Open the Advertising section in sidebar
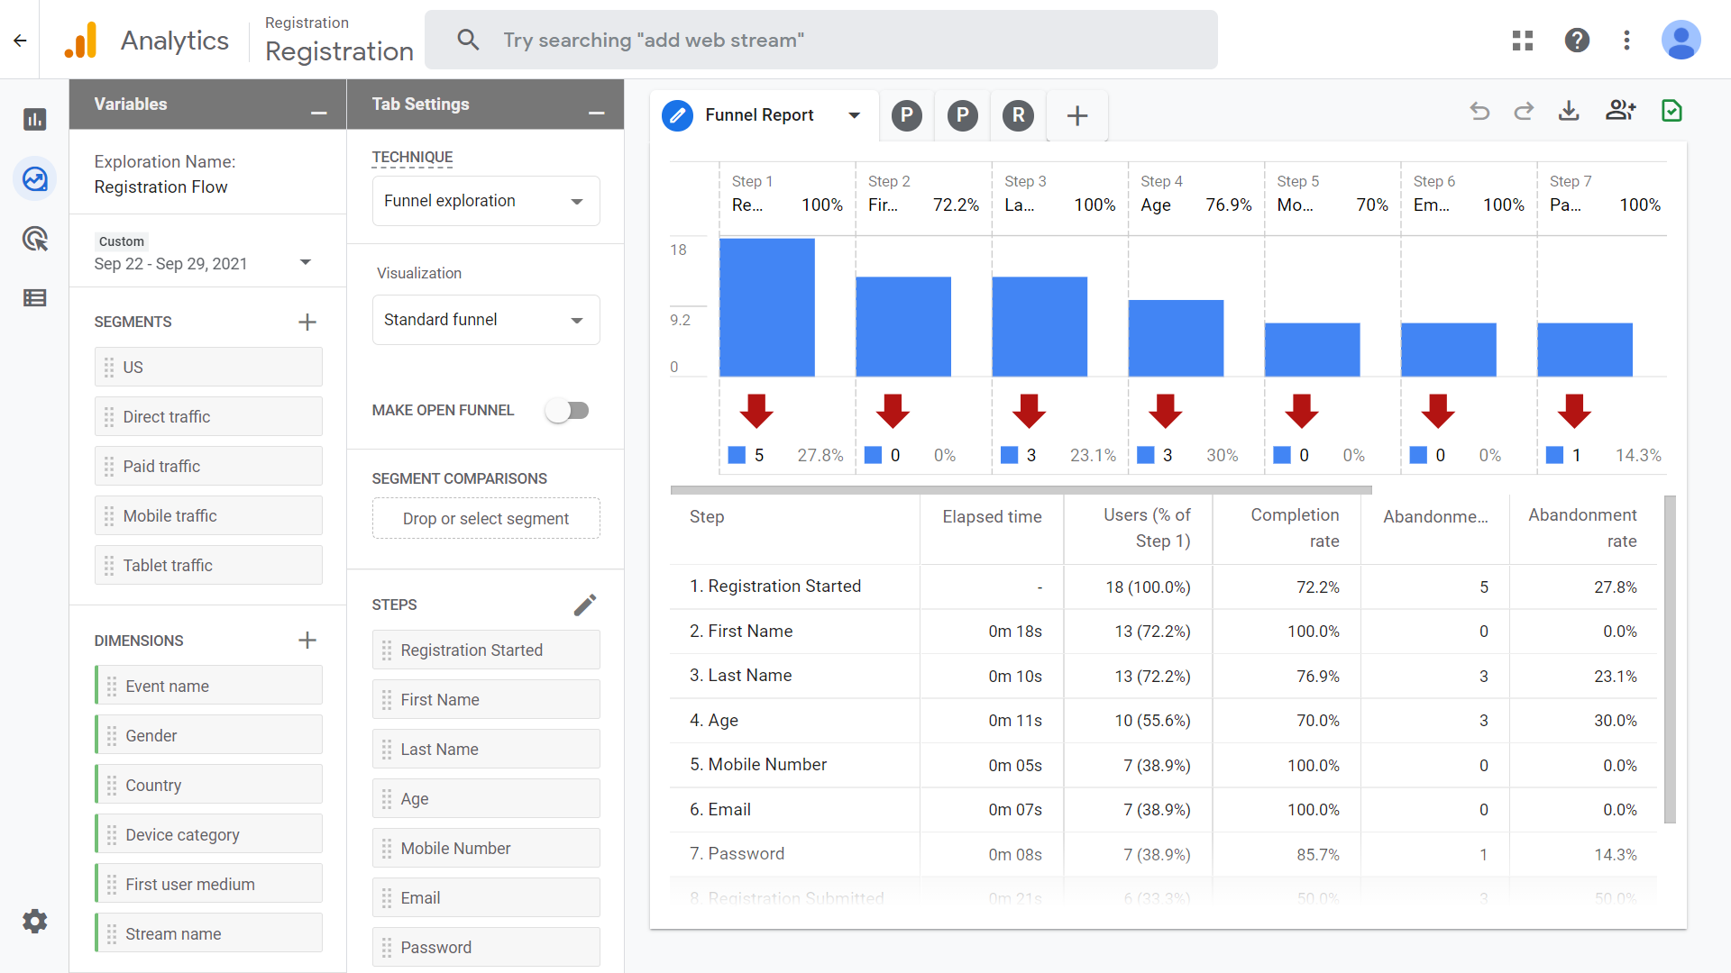This screenshot has height=973, width=1731. click(34, 239)
